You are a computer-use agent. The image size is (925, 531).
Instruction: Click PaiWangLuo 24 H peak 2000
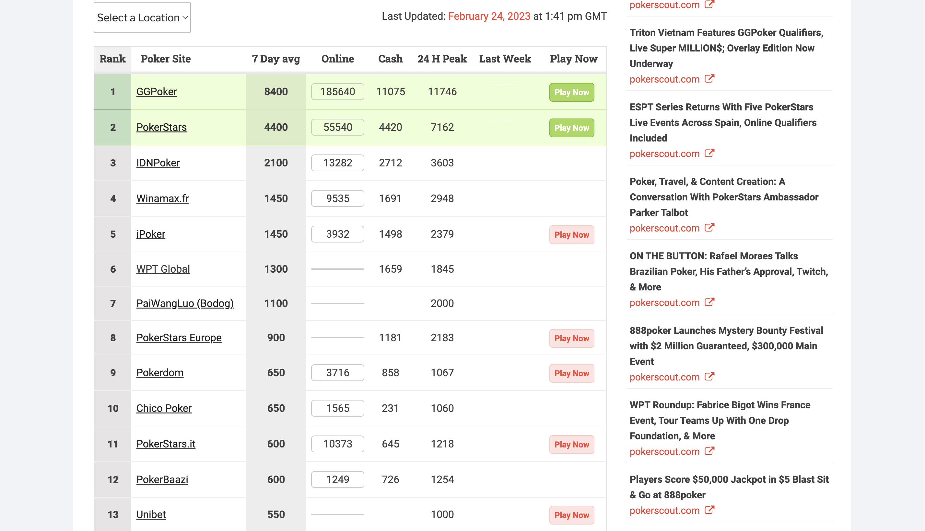click(x=442, y=303)
